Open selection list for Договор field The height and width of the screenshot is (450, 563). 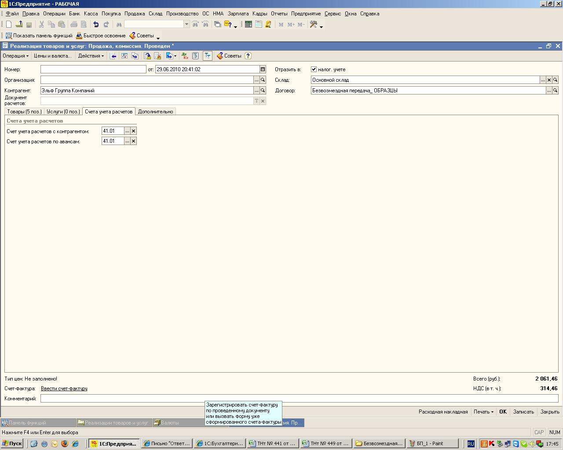pos(549,91)
